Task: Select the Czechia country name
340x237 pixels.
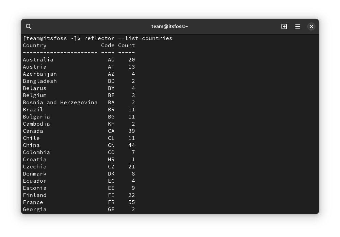Action: 35,167
